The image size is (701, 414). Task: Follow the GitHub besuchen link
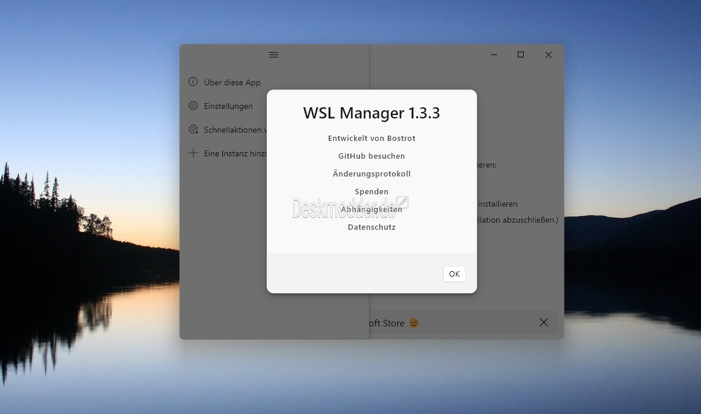pyautogui.click(x=371, y=156)
